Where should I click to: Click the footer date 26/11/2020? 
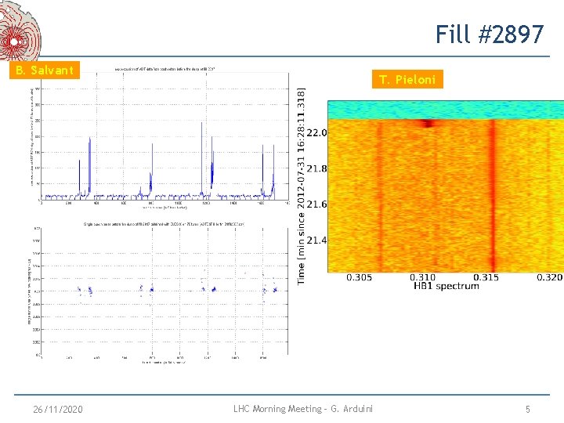tap(58, 410)
